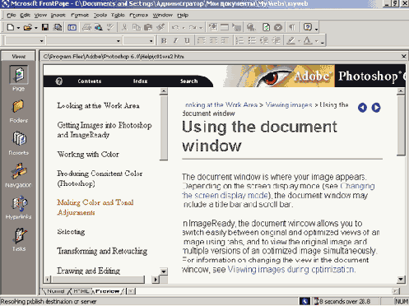Click 'Viewing images' breadcrumb link
The width and height of the screenshot is (409, 306).
(x=289, y=104)
